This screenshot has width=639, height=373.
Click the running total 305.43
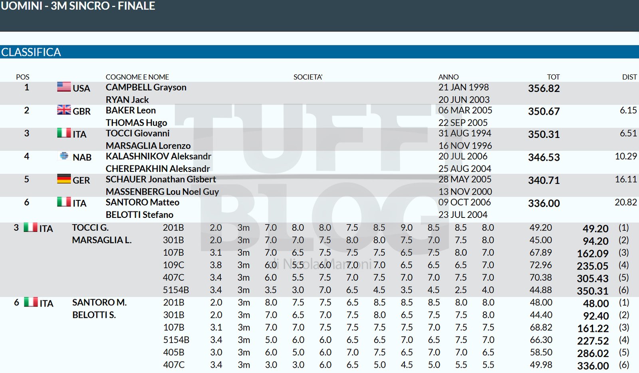pos(593,279)
